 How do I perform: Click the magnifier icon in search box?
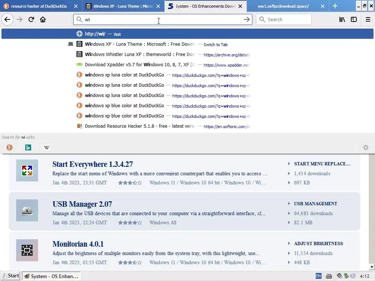(x=262, y=19)
